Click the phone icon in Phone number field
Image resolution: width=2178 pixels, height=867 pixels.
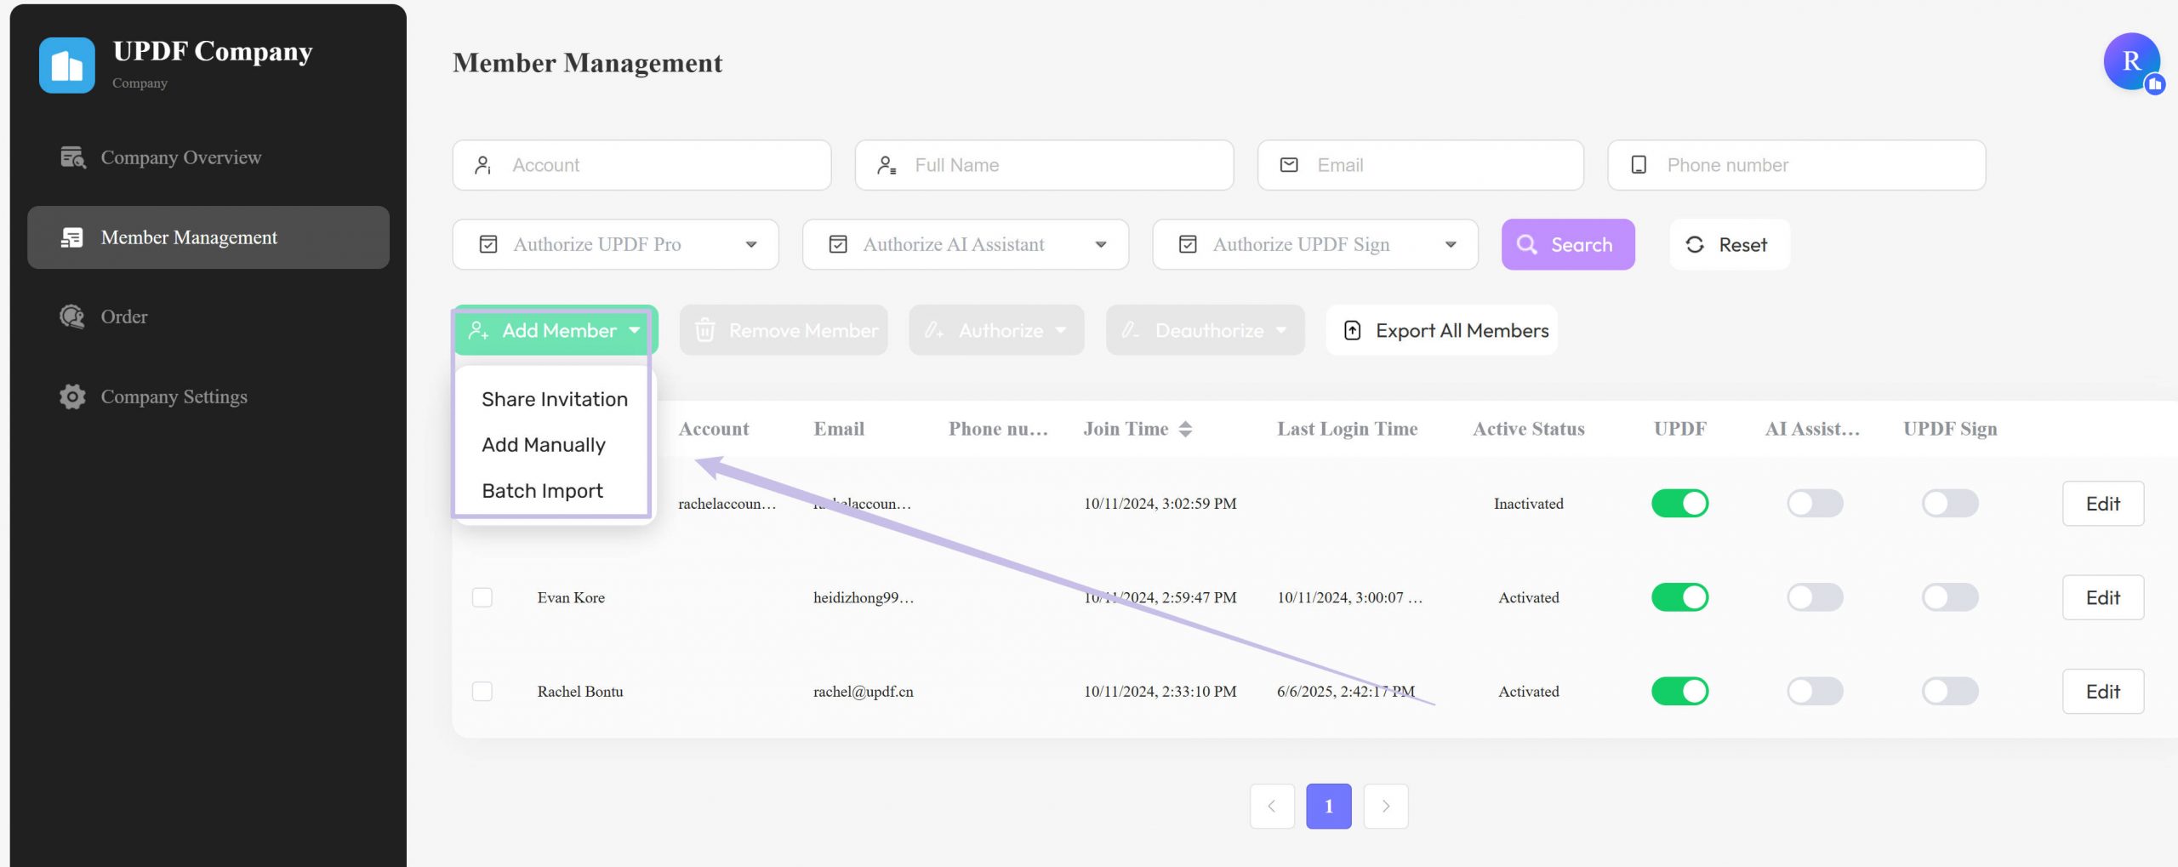1639,165
